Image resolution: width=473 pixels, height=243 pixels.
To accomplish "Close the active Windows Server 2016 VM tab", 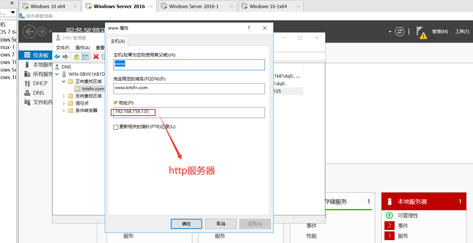I will click(151, 6).
